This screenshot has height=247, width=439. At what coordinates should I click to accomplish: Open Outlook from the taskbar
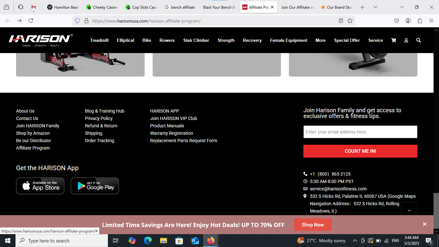click(195, 241)
